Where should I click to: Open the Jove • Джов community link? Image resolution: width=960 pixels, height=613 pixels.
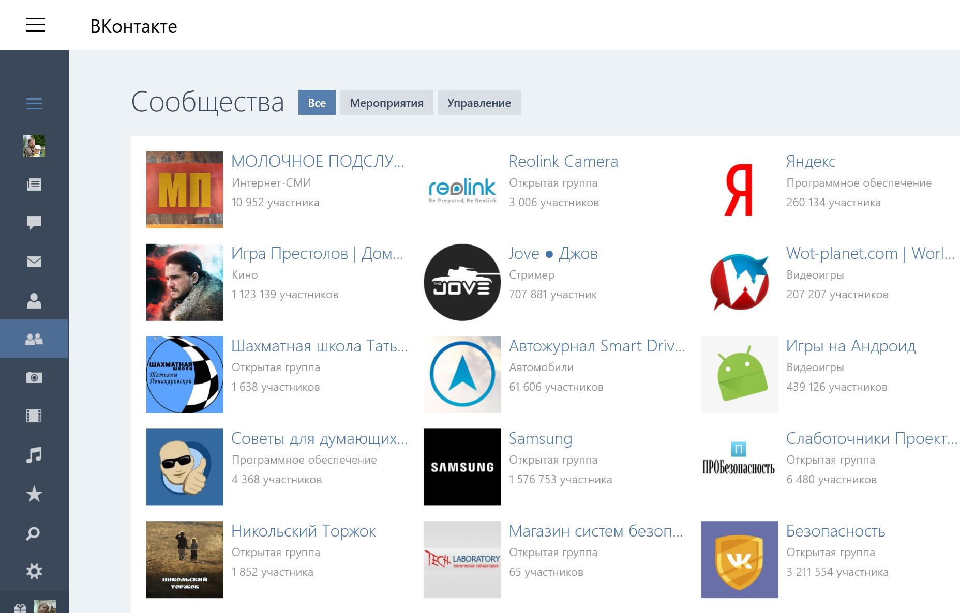553,253
